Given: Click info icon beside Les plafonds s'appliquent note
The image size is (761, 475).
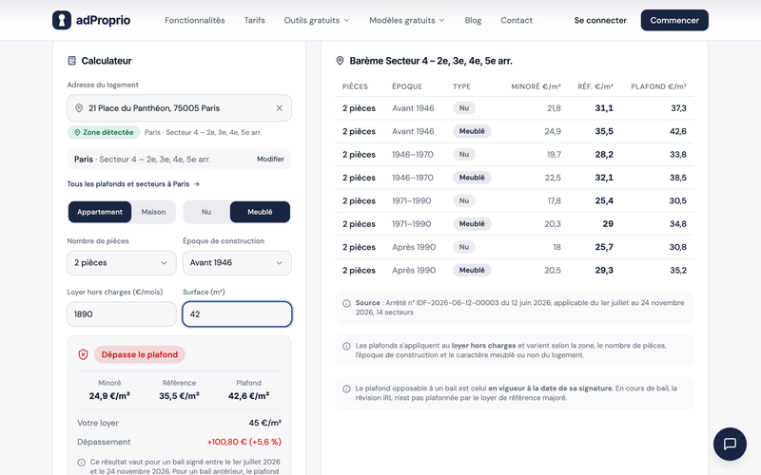Looking at the screenshot, I should [x=346, y=346].
